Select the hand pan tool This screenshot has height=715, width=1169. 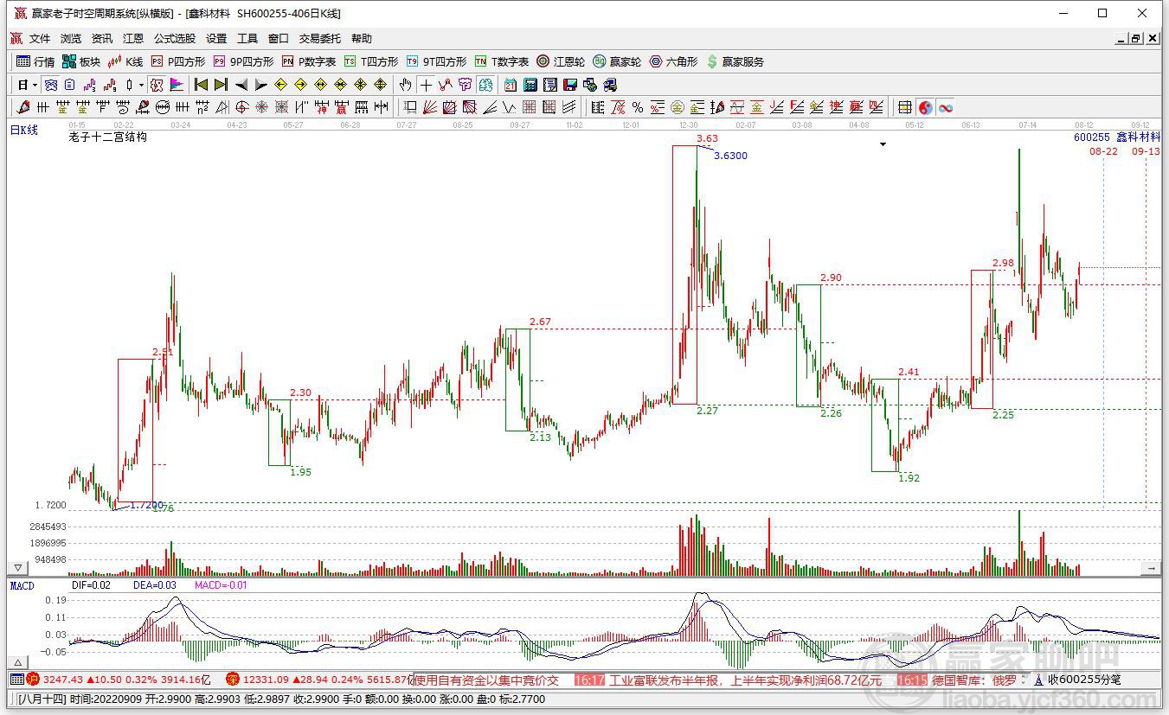pyautogui.click(x=405, y=85)
